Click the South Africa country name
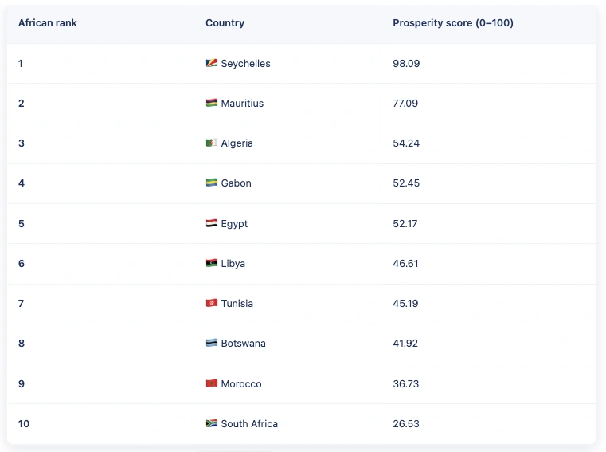 point(249,424)
